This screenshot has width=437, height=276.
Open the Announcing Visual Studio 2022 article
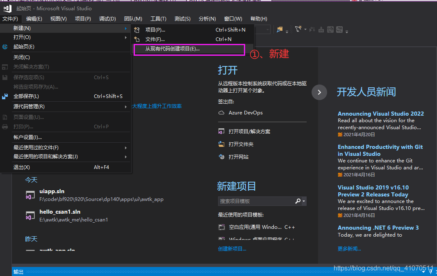(x=381, y=114)
